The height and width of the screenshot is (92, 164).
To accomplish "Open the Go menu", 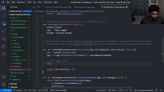I will tap(35, 2).
